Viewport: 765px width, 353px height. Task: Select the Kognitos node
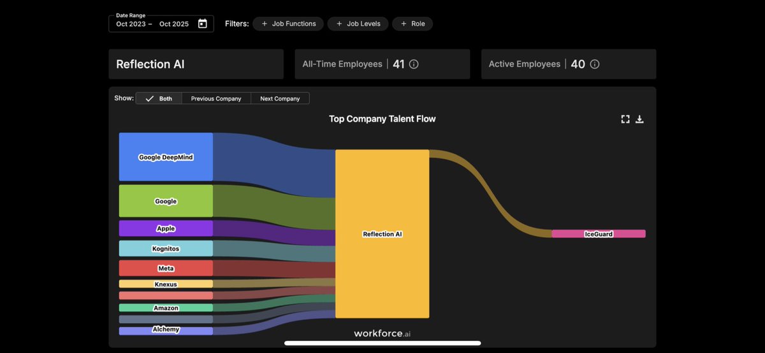pyautogui.click(x=166, y=248)
